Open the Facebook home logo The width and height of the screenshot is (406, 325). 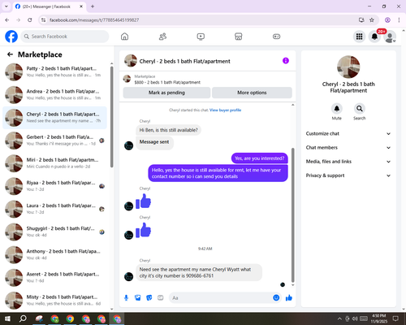coord(11,37)
